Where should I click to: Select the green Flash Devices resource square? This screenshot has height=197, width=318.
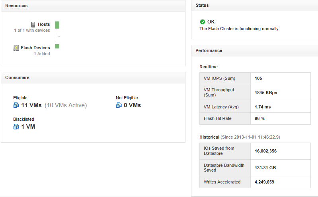[x=57, y=46]
